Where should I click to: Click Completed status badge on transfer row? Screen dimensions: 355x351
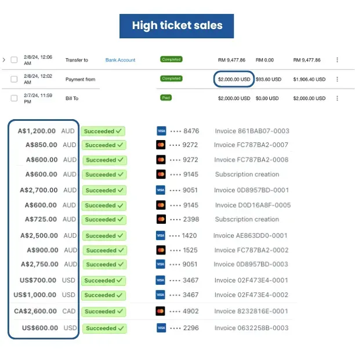click(171, 59)
